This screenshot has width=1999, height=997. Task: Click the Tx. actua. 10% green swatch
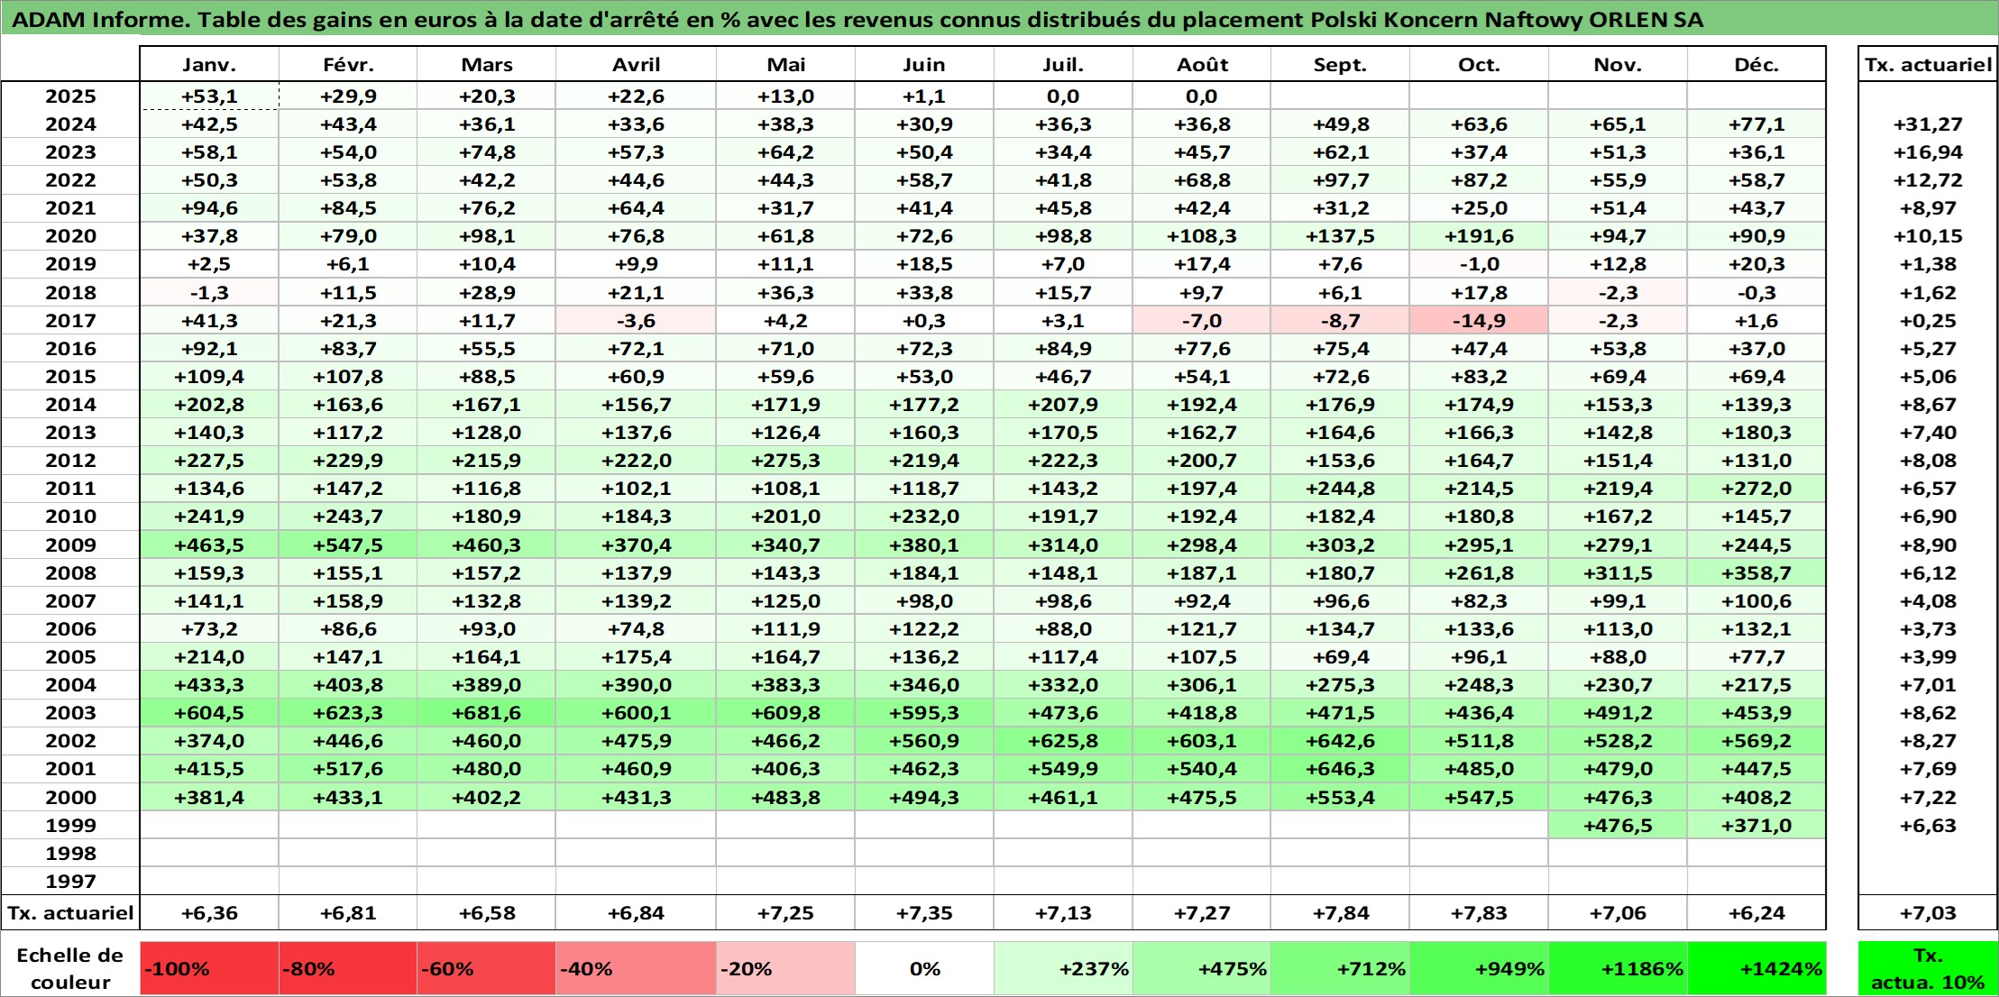pyautogui.click(x=1928, y=969)
